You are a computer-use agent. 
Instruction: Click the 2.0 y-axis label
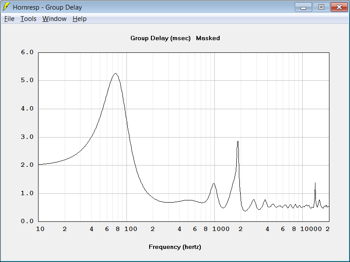(x=27, y=165)
